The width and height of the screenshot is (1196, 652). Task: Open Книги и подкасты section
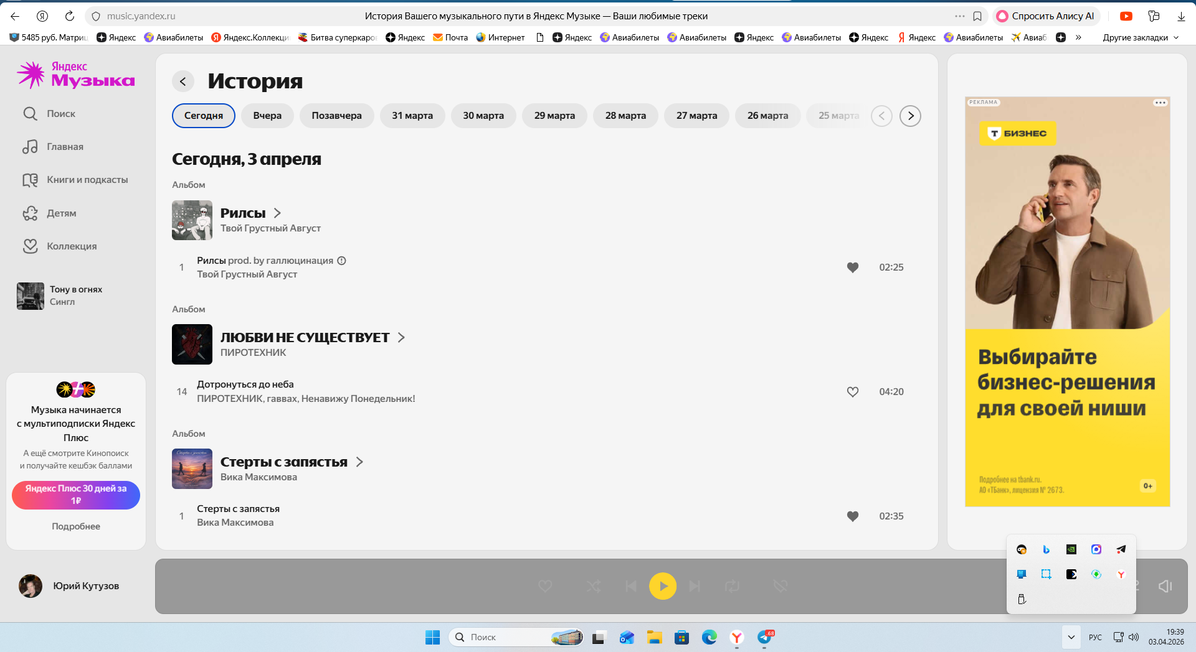75,180
